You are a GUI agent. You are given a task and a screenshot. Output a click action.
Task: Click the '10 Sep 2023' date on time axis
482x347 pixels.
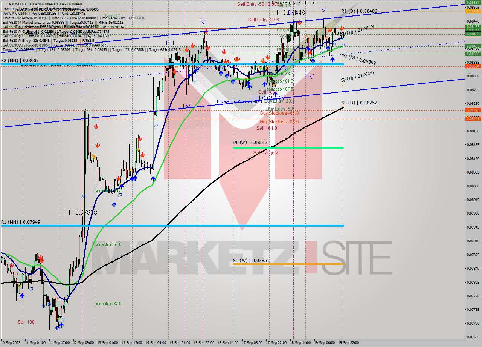coord(10,343)
